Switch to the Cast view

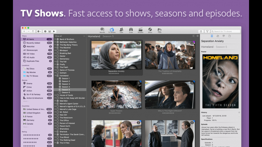tap(121, 30)
